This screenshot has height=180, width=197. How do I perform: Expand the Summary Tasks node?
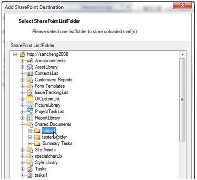[x=30, y=143]
